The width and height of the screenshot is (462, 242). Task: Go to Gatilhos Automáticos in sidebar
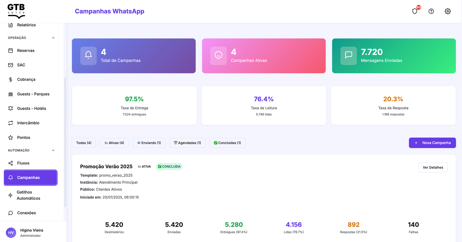28,195
